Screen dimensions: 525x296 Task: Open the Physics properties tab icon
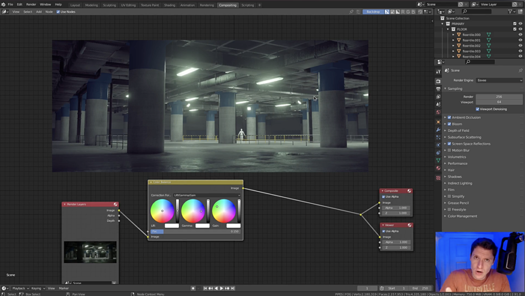(x=438, y=145)
